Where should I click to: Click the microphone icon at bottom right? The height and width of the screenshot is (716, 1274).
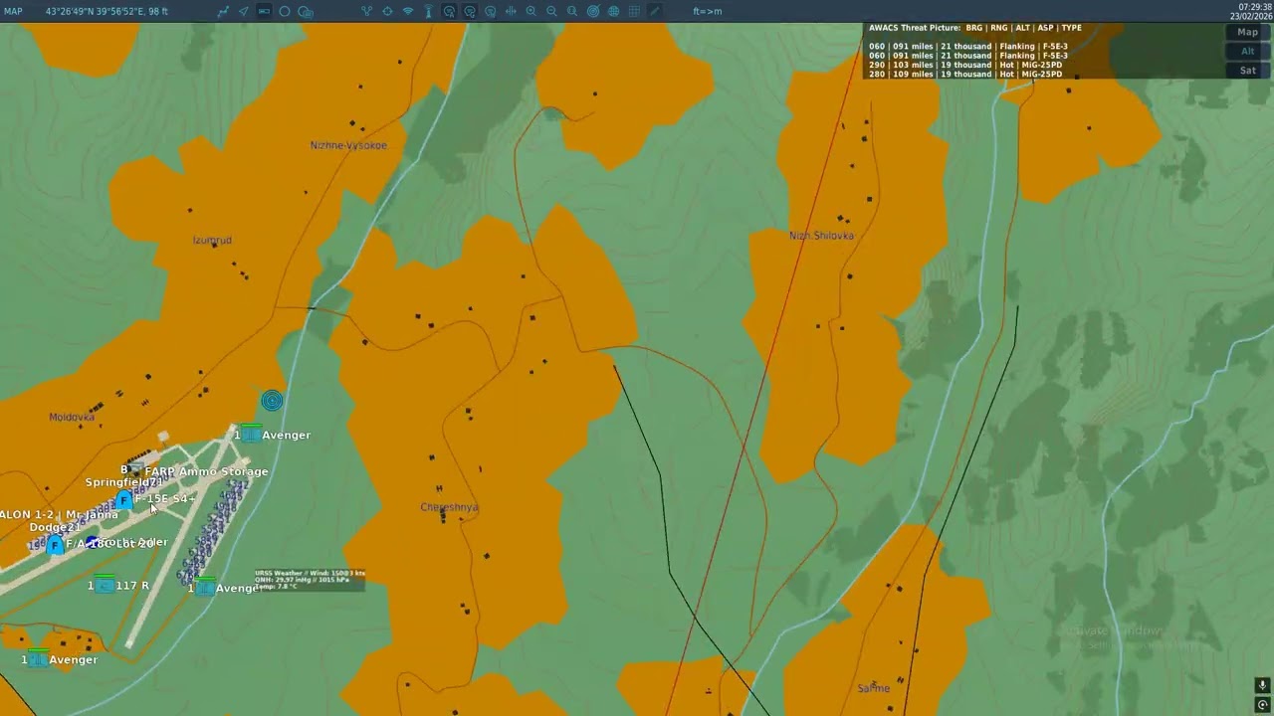tap(1262, 685)
